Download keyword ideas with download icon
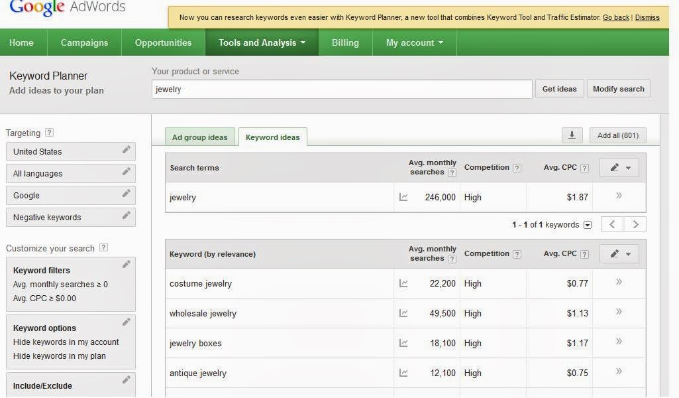679x398 pixels. pos(572,135)
